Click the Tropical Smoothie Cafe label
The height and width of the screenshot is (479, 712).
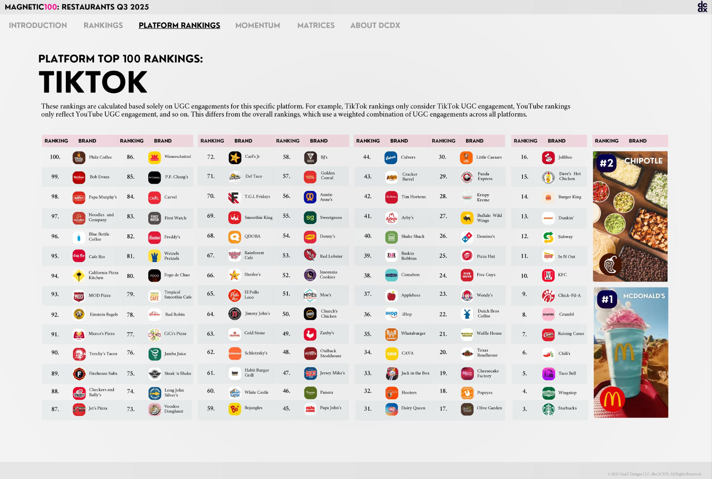[178, 295]
